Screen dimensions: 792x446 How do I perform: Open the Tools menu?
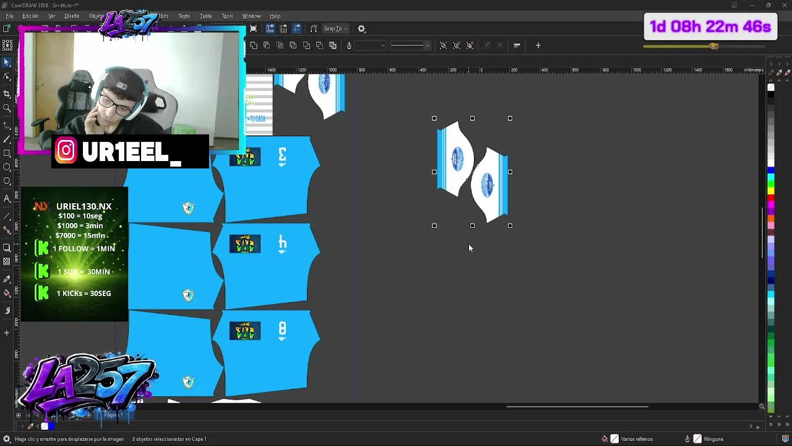(227, 16)
